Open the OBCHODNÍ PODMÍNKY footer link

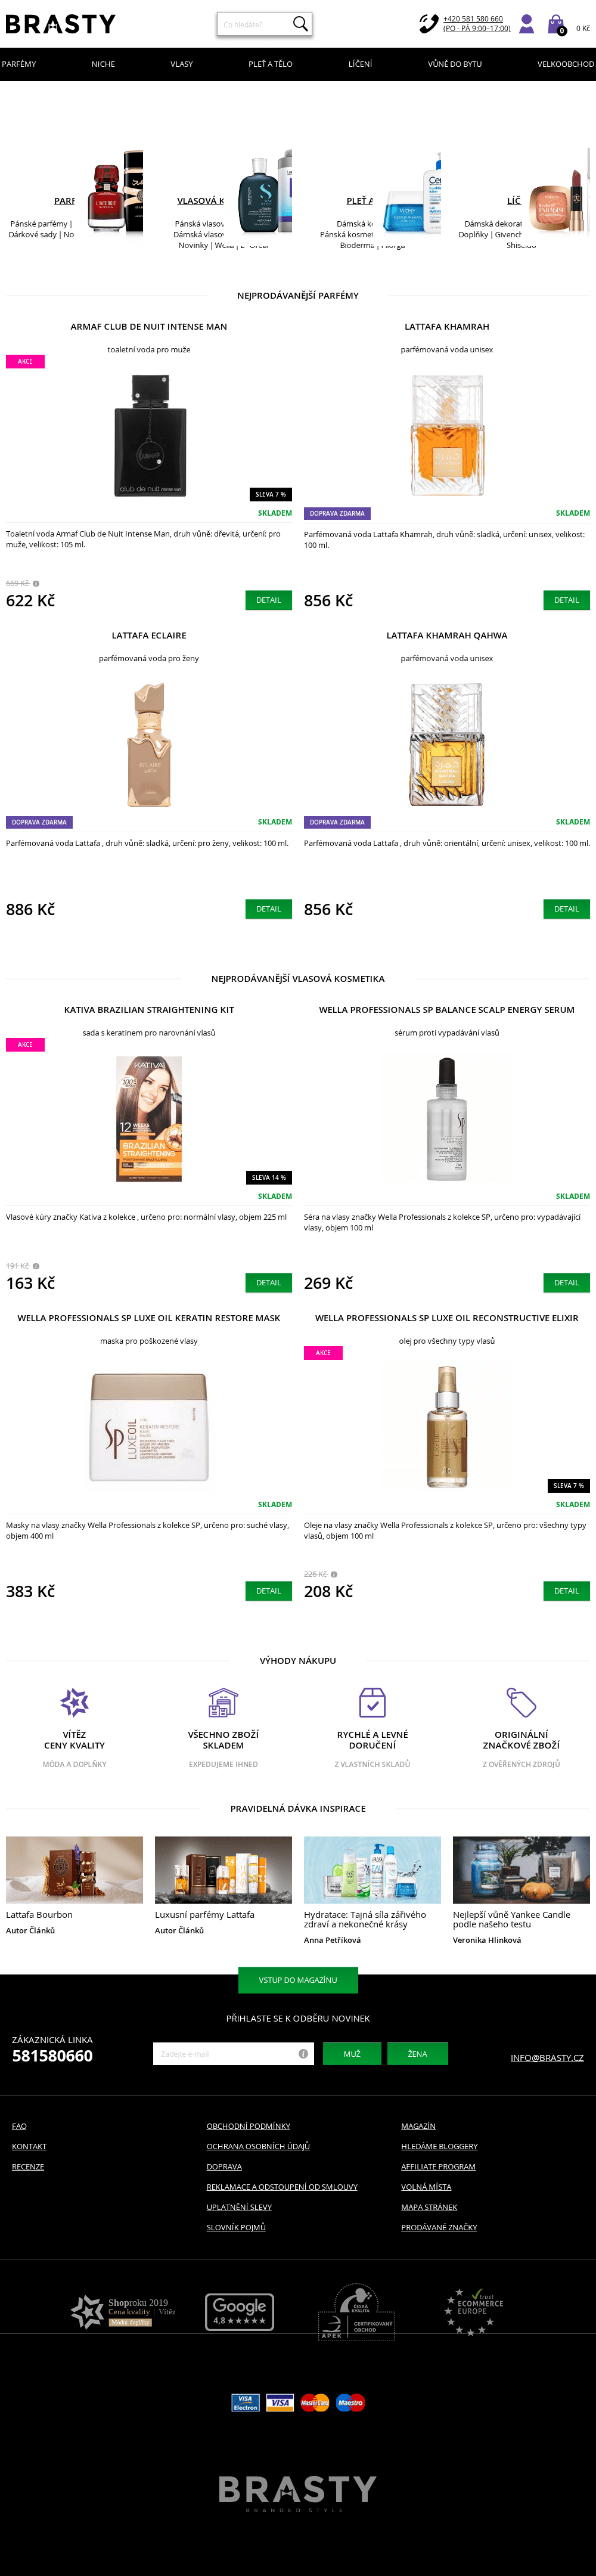coord(248,2126)
